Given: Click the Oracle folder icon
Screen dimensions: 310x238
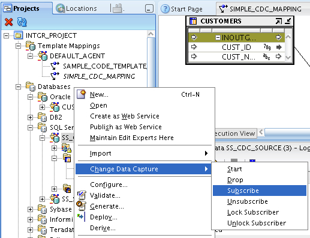Looking at the screenshot, I should tap(43, 97).
